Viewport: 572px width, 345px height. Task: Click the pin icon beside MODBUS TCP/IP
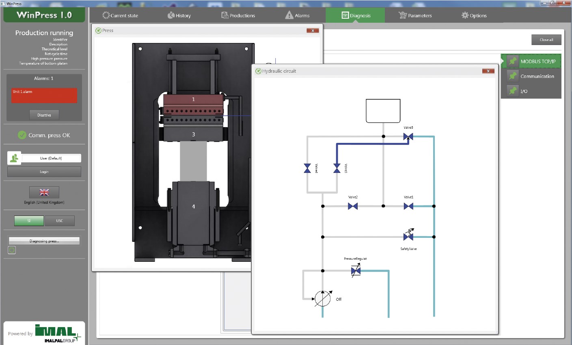(x=513, y=61)
